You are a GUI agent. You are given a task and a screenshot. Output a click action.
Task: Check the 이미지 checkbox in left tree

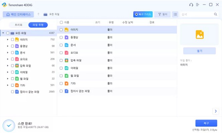(x=12, y=39)
